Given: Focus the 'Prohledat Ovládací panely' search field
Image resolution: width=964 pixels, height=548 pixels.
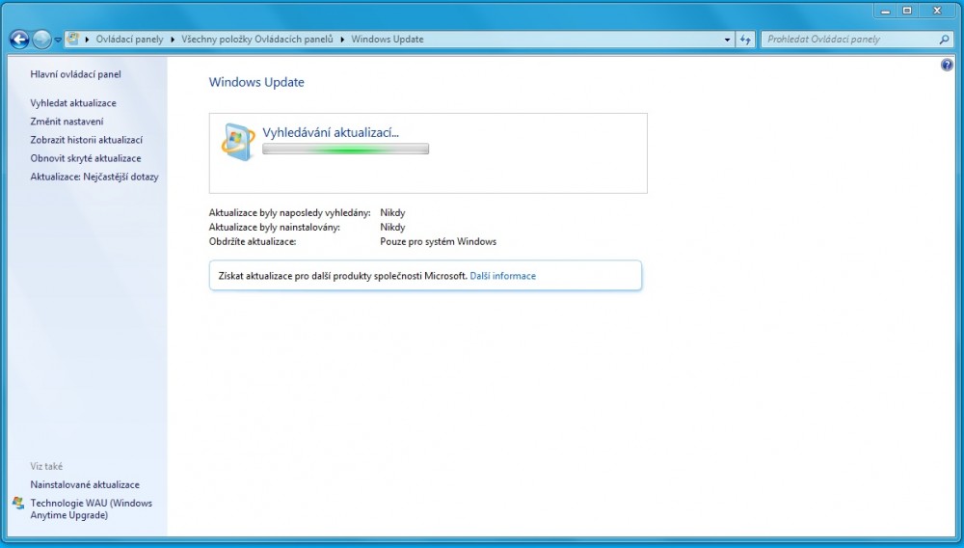Looking at the screenshot, I should click(848, 40).
